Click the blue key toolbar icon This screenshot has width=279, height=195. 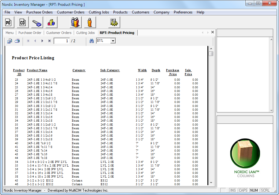point(37,22)
